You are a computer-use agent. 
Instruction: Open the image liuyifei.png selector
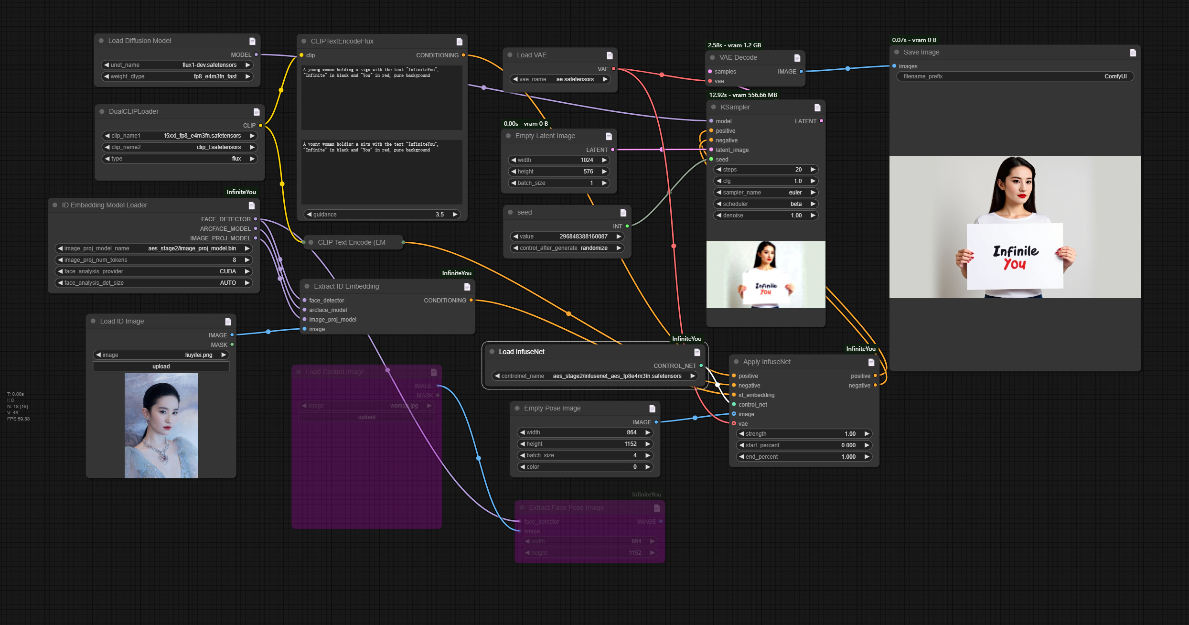[161, 355]
